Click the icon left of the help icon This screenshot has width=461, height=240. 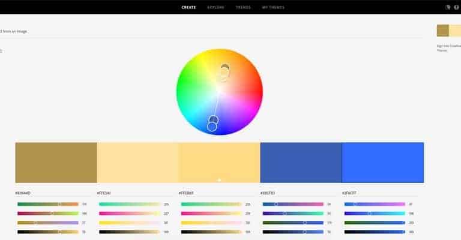tap(448, 7)
